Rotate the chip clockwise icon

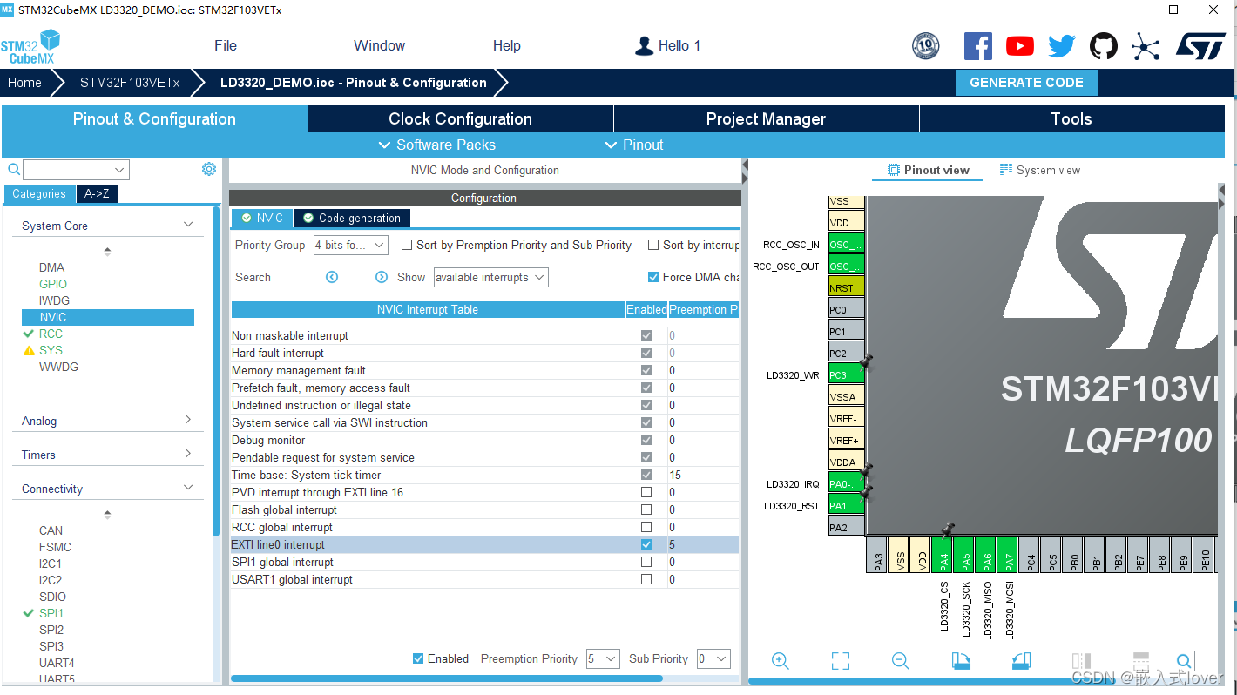tap(961, 661)
